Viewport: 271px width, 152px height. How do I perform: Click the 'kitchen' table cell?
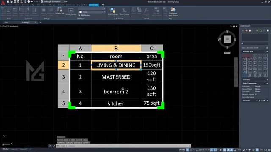tap(116, 103)
